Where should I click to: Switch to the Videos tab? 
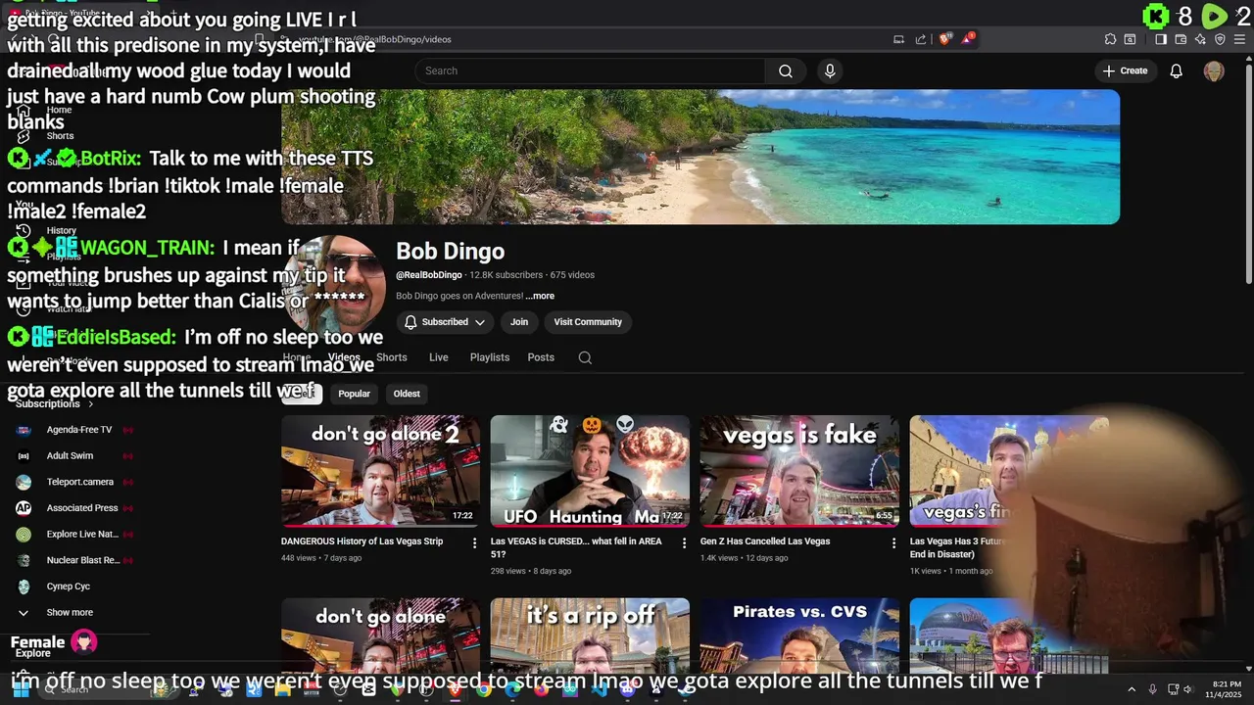tap(344, 357)
